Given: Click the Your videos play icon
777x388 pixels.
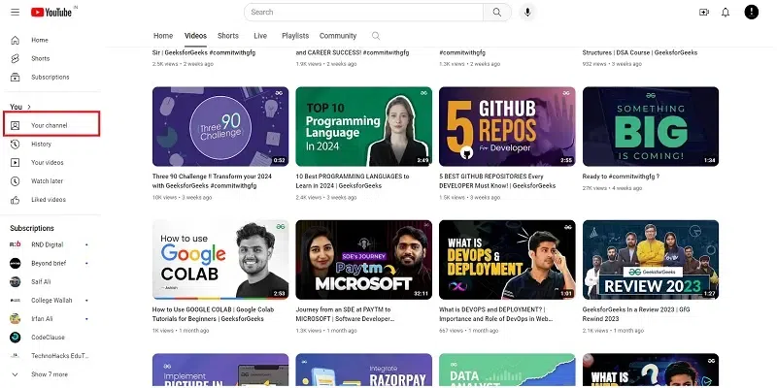Looking at the screenshot, I should click(16, 162).
